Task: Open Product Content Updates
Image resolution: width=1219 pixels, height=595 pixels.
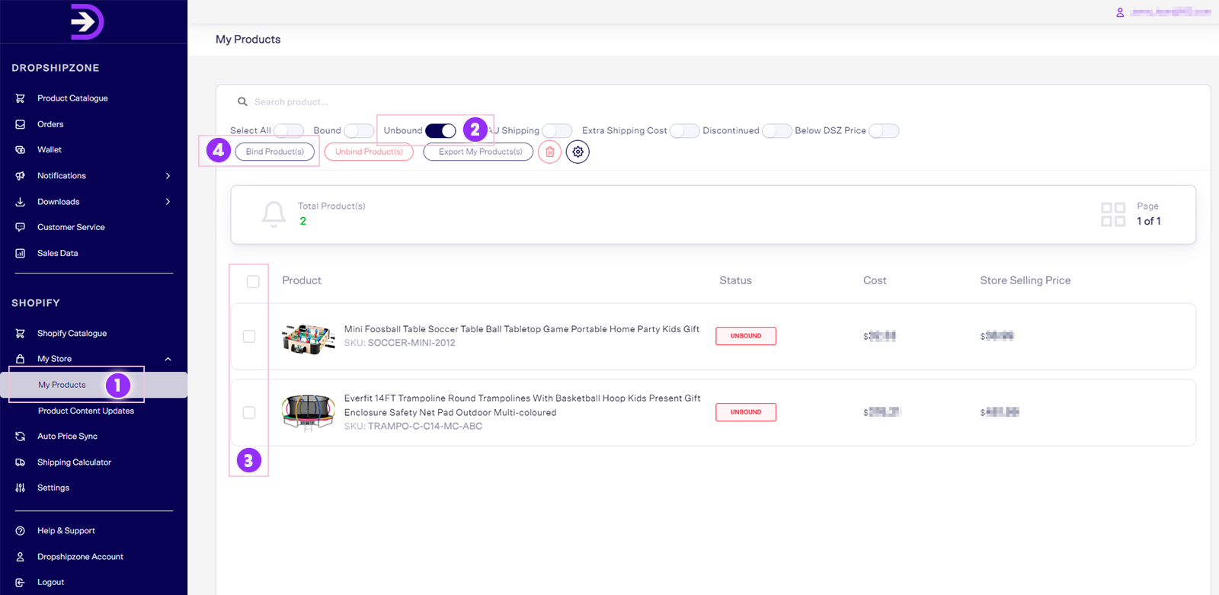Action: (86, 411)
